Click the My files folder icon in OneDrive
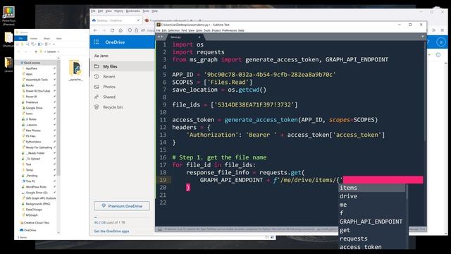The image size is (451, 254). [97, 66]
